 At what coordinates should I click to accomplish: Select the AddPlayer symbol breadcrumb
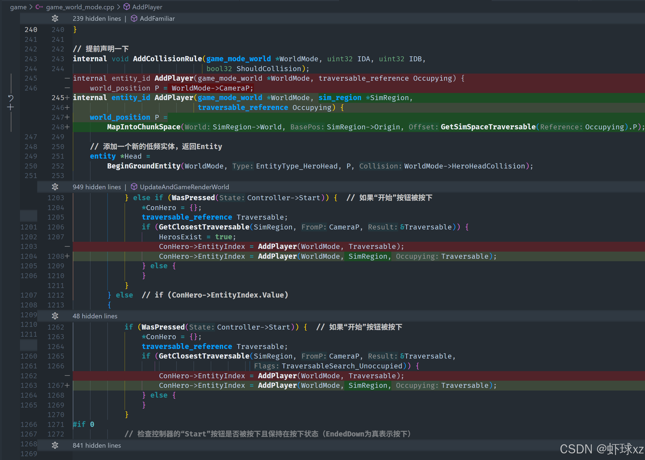[147, 7]
